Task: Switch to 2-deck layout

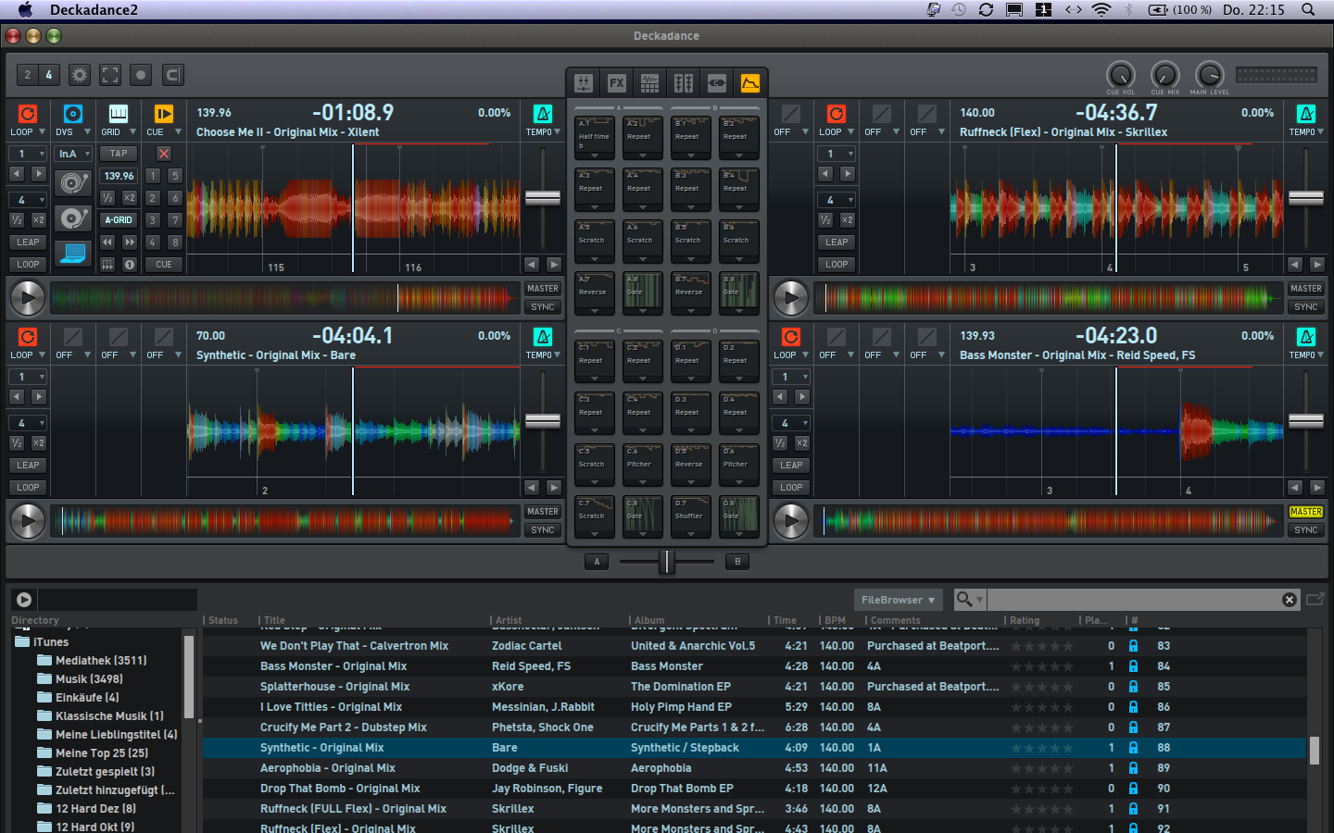Action: 28,75
